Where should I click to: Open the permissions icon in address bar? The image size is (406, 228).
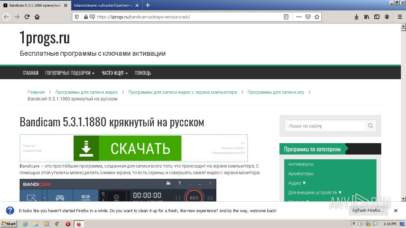pyautogui.click(x=92, y=17)
